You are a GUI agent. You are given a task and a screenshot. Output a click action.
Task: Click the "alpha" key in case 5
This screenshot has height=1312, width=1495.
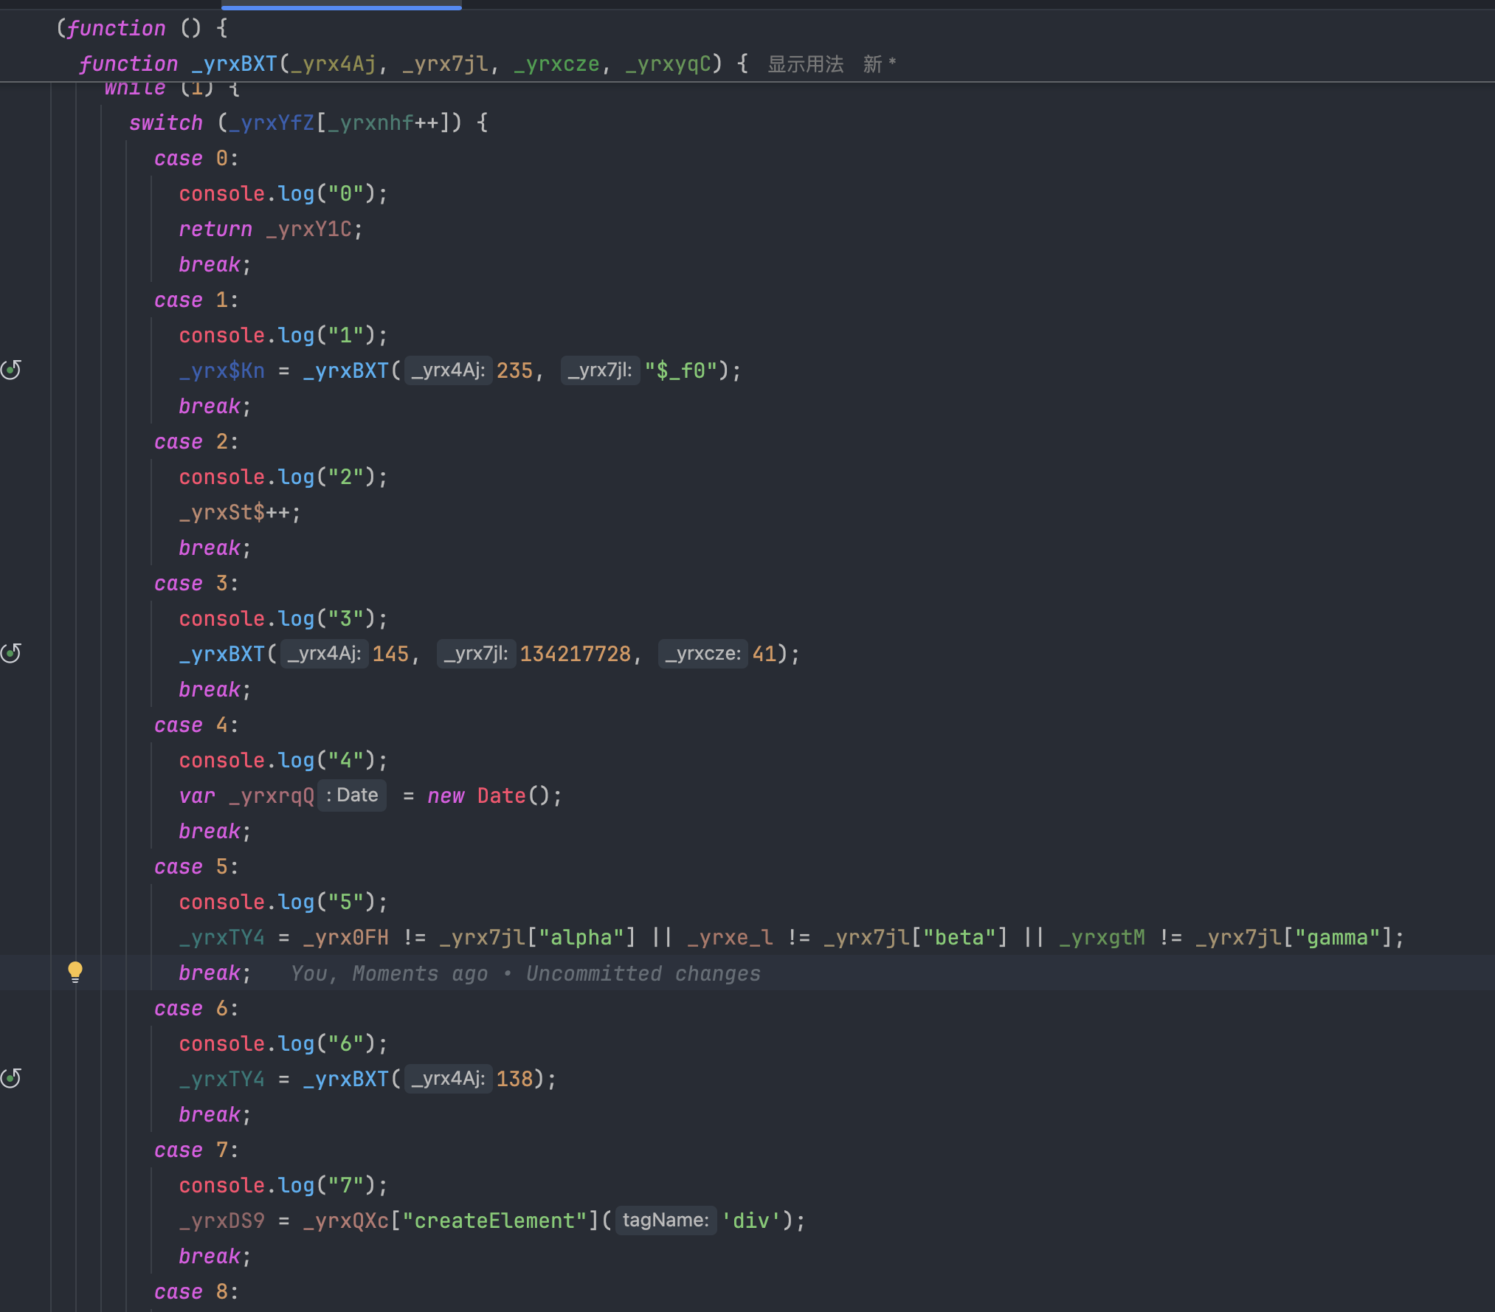[581, 937]
